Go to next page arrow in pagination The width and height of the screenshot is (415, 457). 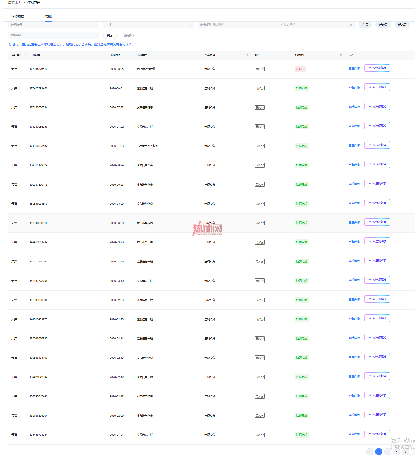(405, 452)
